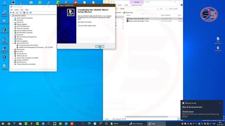Click blue help icon in File Explorer ribbon

coord(182,5)
